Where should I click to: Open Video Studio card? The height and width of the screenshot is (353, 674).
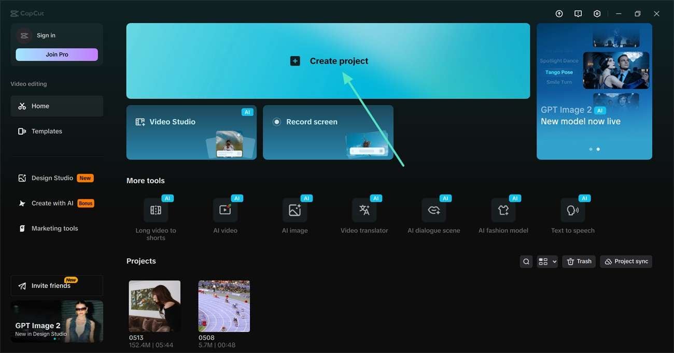191,133
